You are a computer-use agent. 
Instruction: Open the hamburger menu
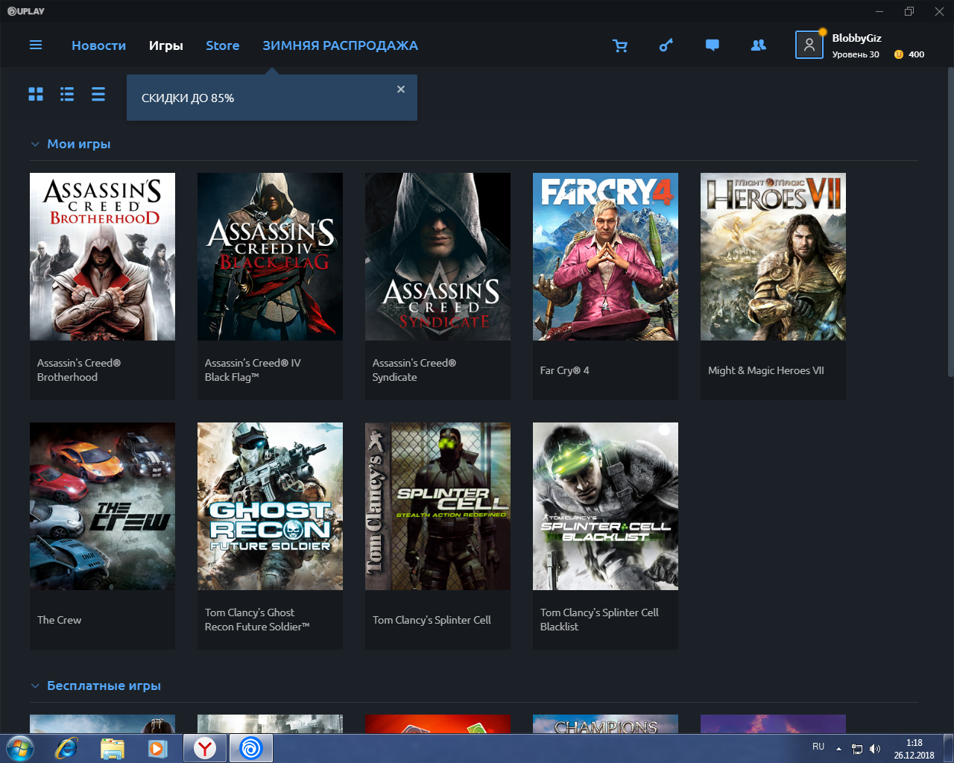click(36, 45)
